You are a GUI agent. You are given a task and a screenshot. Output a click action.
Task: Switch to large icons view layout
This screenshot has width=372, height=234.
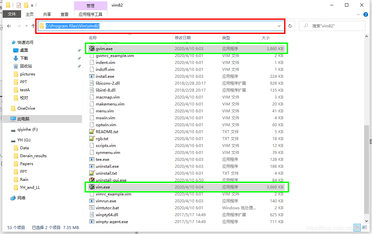click(x=364, y=227)
